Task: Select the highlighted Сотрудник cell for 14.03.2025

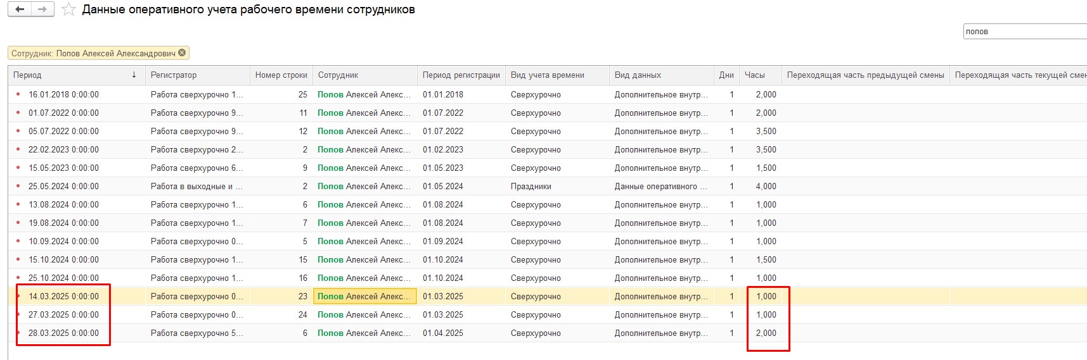Action: (364, 297)
